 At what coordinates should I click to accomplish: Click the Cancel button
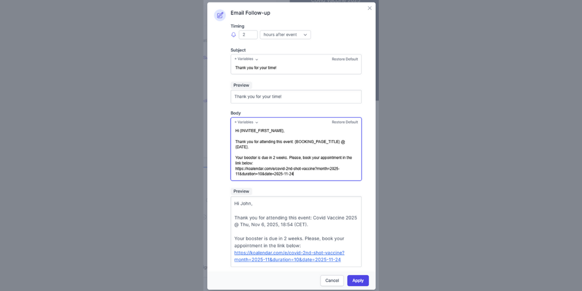point(332,280)
